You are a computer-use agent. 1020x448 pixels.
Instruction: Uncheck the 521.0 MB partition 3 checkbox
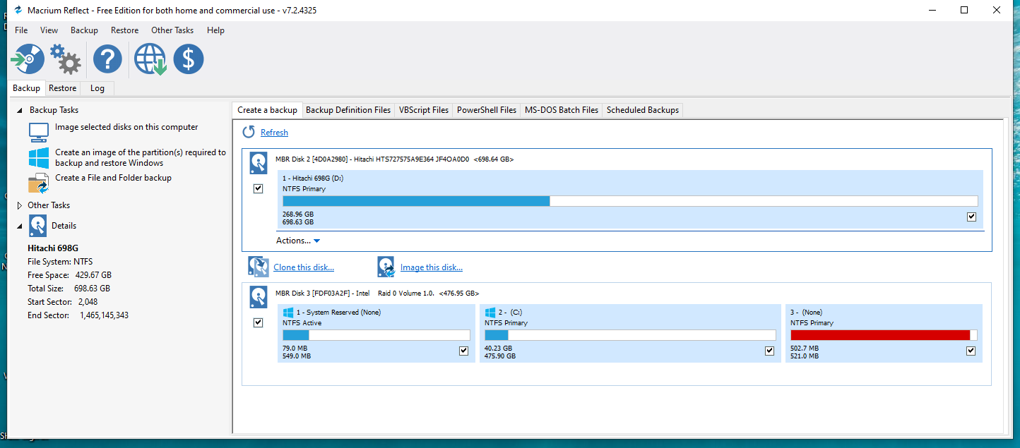pos(971,351)
